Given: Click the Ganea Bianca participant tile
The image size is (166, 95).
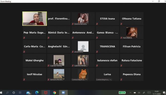Looking at the screenshot, I should pyautogui.click(x=107, y=32).
